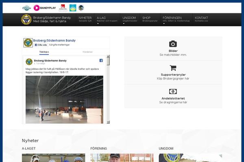Click the gilla-markeringar count text
This screenshot has height=162, width=244.
pyautogui.click(x=59, y=45)
